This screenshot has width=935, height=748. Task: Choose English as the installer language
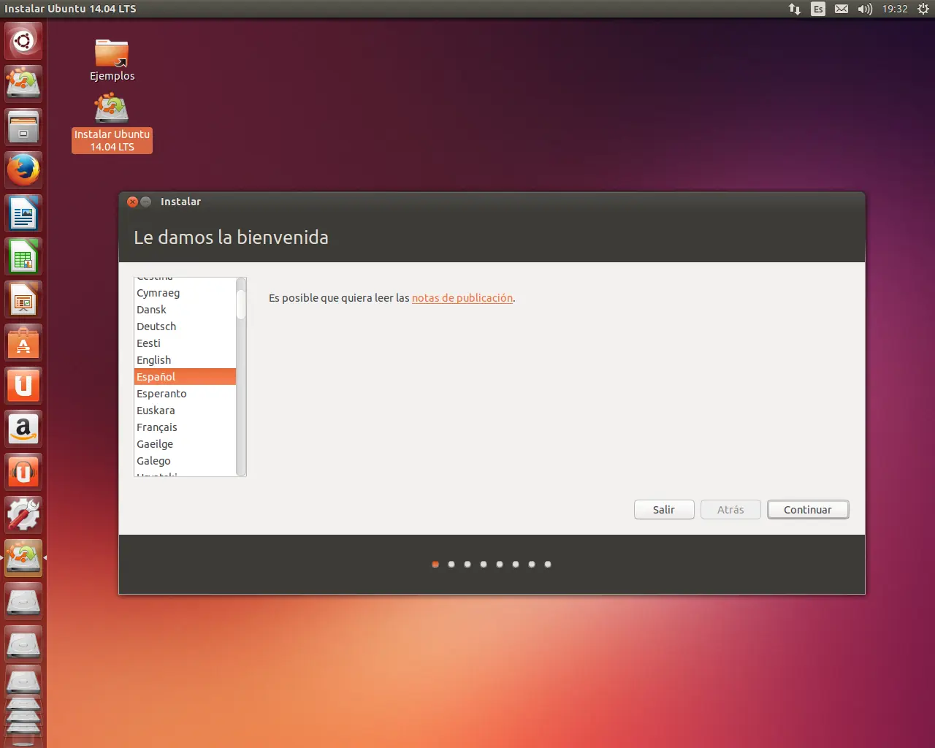[186, 360]
